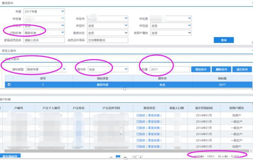
Task: Click the current page number in pagination
Action: (118, 157)
